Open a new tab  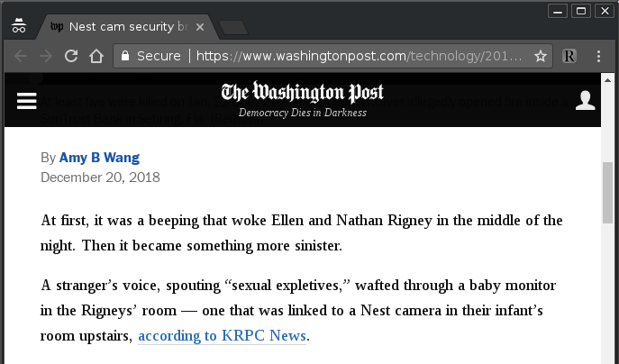(x=233, y=27)
